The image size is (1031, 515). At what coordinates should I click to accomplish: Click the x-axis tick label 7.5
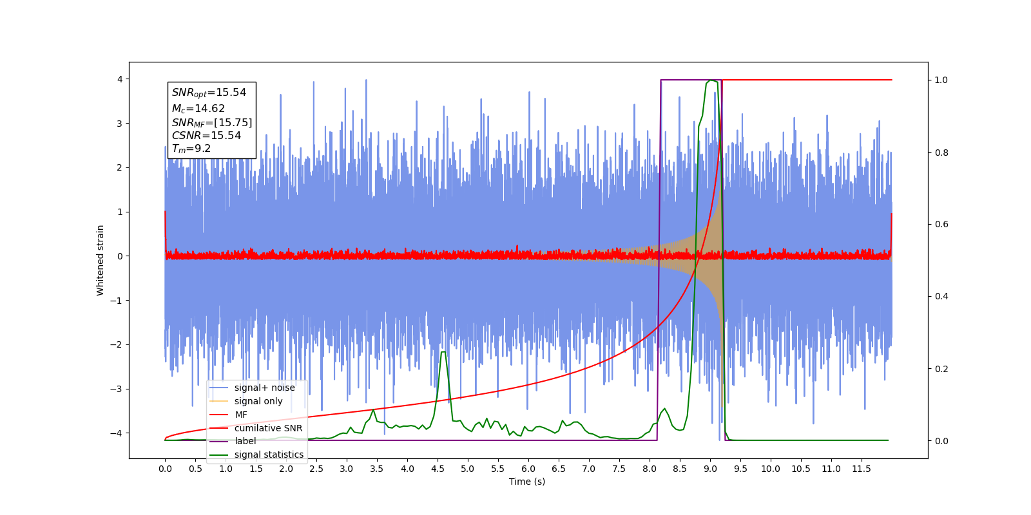tap(619, 469)
